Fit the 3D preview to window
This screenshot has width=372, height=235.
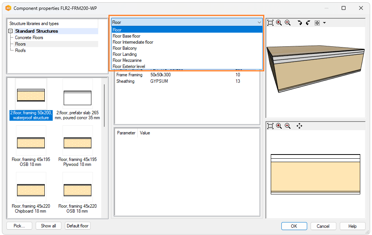270,23
